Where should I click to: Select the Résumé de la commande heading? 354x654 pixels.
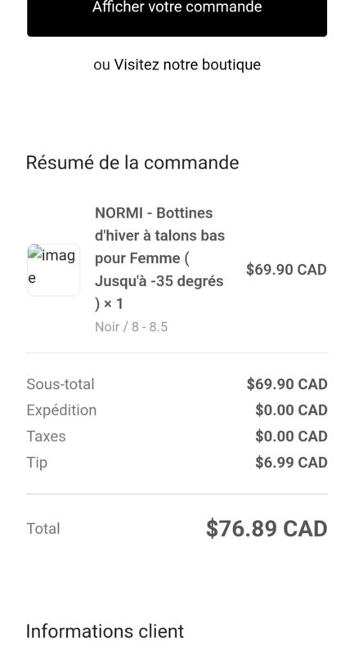[x=132, y=163]
